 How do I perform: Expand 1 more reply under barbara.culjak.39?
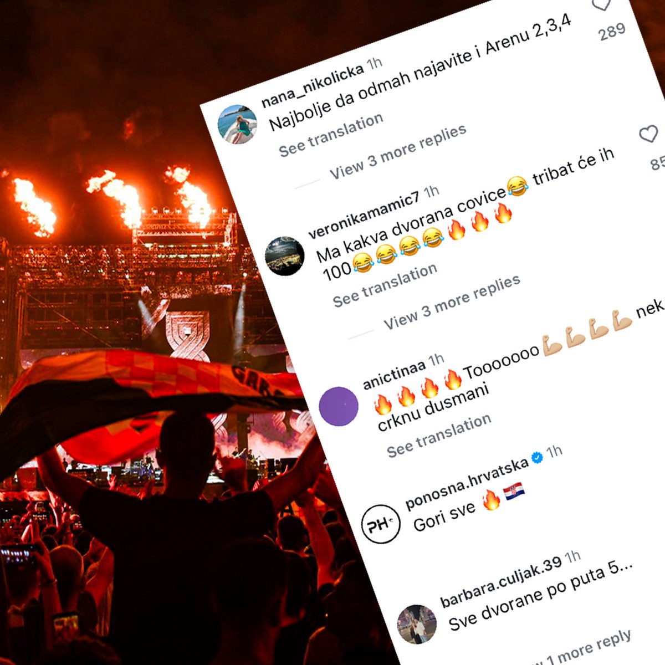[587, 648]
